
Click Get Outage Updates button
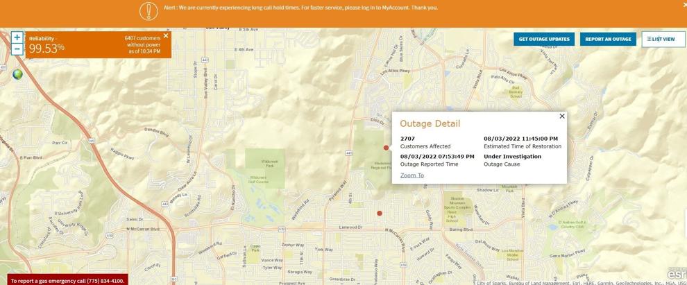(544, 39)
